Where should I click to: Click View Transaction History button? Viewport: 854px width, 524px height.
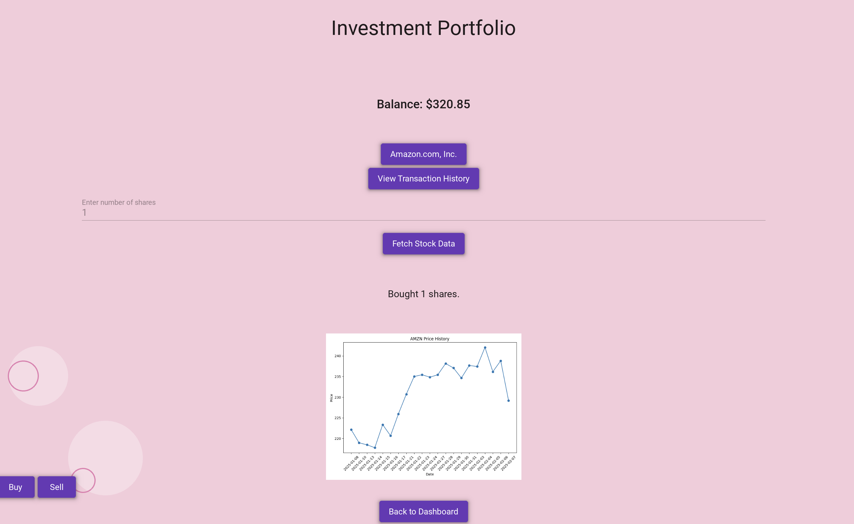423,178
